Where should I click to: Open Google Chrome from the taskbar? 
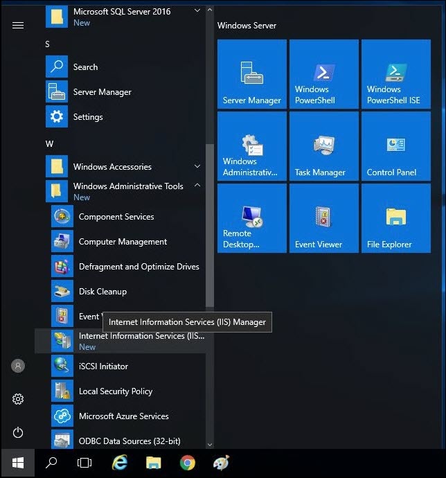click(187, 463)
